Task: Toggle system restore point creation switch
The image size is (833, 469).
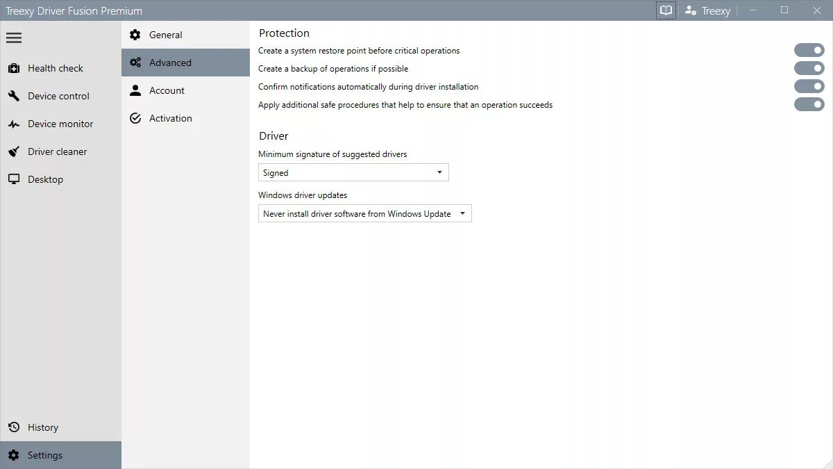Action: pos(809,50)
